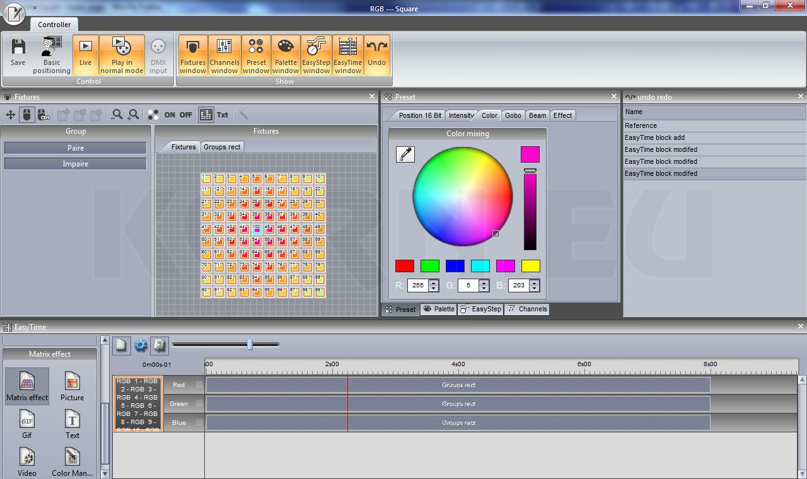Switch to the Gobo preset tab
Image resolution: width=807 pixels, height=479 pixels.
coord(513,115)
